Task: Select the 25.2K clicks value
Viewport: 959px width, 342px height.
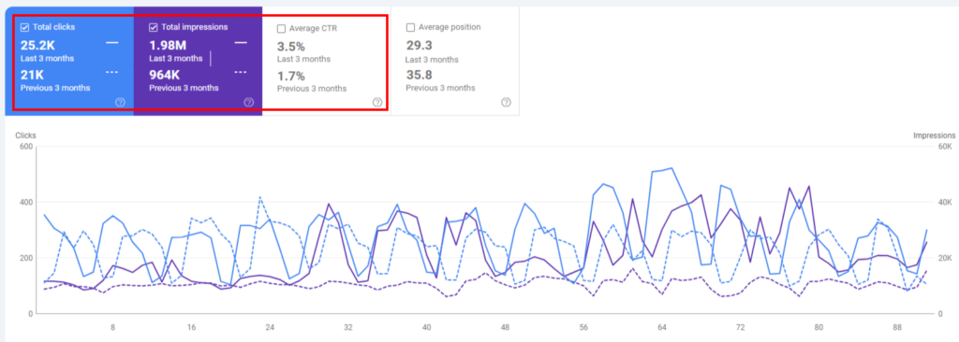Action: point(37,45)
